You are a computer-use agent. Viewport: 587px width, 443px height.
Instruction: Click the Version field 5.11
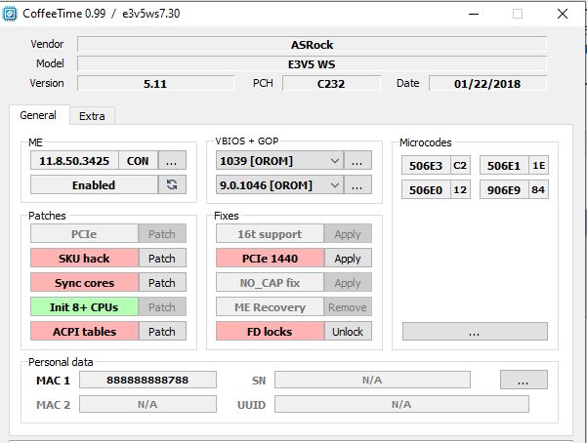pos(155,84)
